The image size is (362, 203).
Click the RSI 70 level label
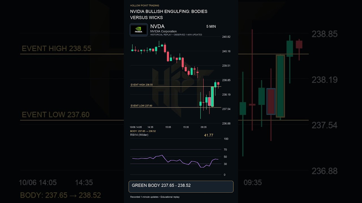click(x=225, y=150)
